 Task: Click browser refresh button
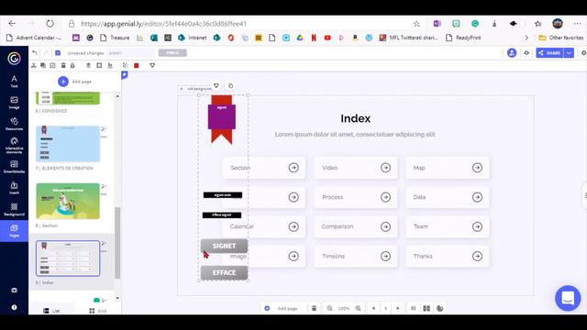(50, 24)
